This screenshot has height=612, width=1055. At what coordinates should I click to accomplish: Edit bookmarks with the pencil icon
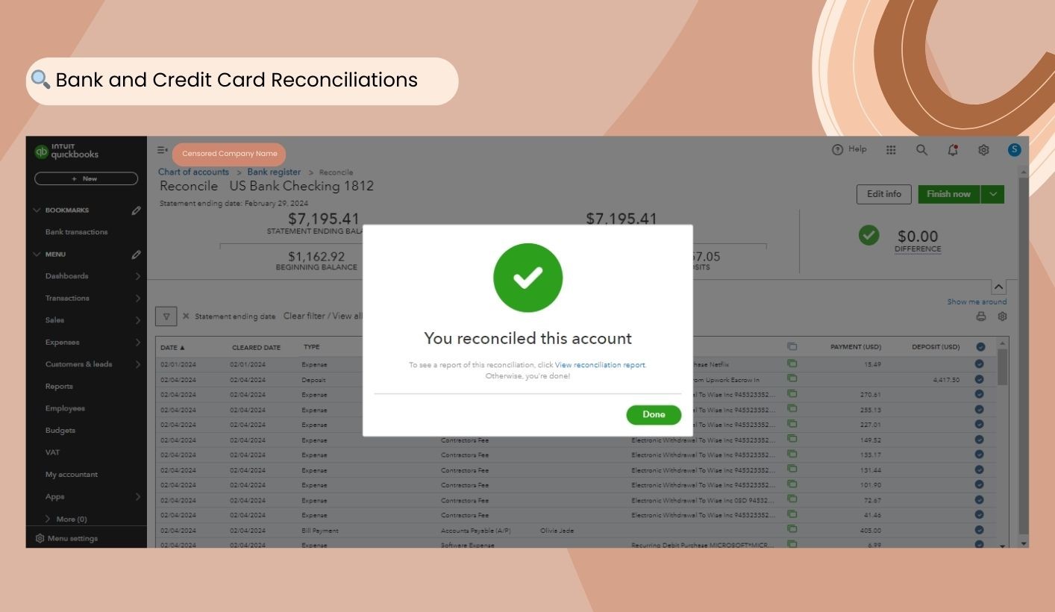[136, 210]
